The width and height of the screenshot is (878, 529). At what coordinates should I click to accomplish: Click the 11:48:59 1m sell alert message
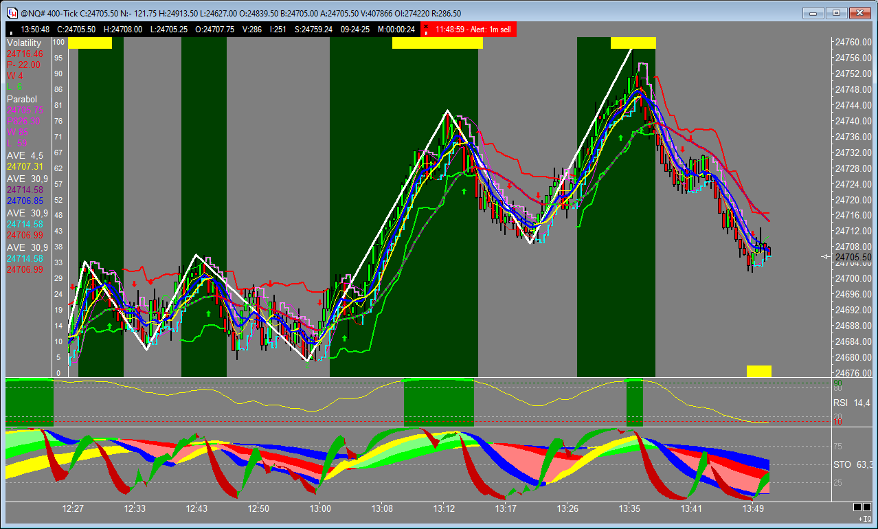[x=473, y=30]
